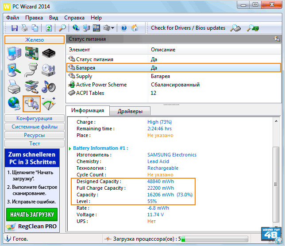Open the Файл menu
This screenshot has height=246, width=285.
pos(12,18)
